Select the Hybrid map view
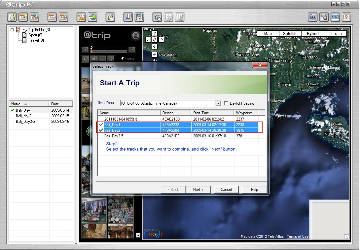 (x=313, y=33)
